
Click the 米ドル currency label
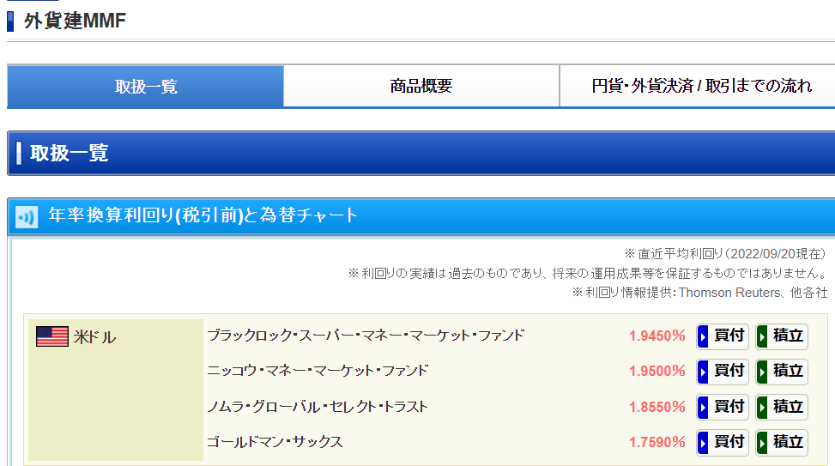tap(94, 337)
